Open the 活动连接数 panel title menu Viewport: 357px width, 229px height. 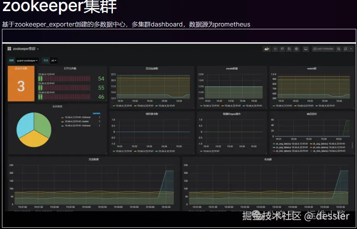click(x=152, y=68)
